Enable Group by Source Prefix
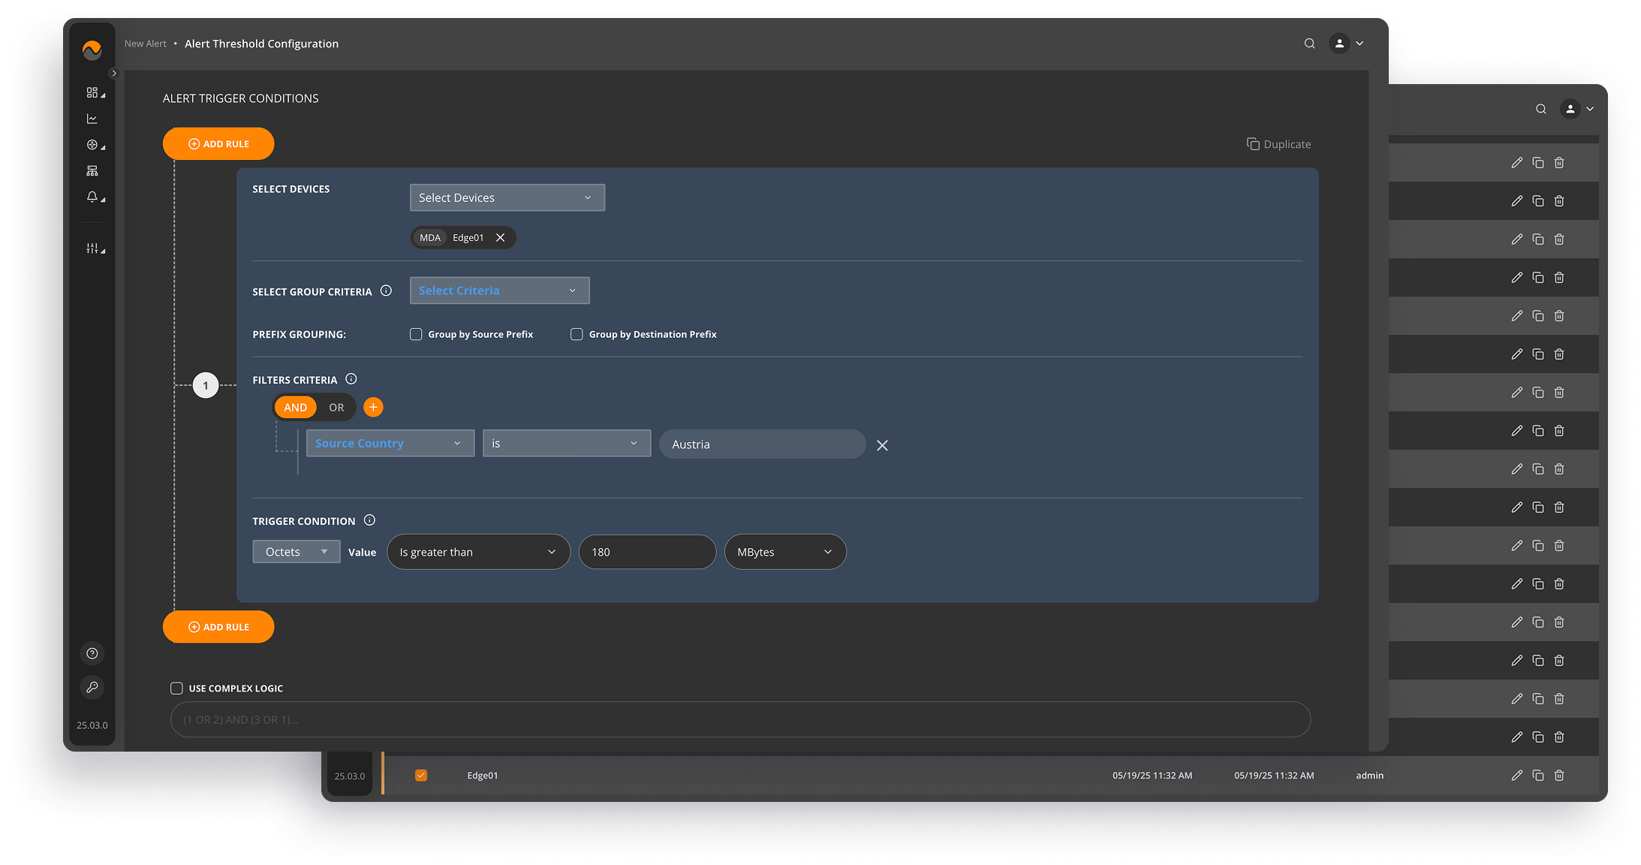This screenshot has height=865, width=1641. tap(416, 334)
